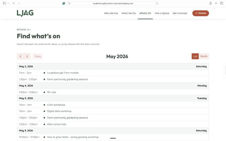Click the May 2026 heading
226x141 pixels.
(117, 56)
